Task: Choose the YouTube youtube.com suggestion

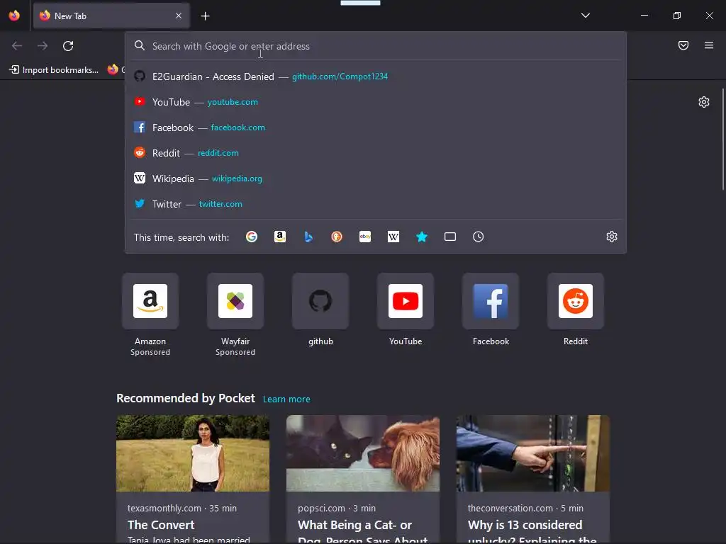Action: (x=376, y=102)
